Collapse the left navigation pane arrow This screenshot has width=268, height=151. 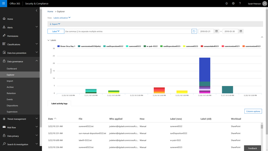tap(36, 11)
